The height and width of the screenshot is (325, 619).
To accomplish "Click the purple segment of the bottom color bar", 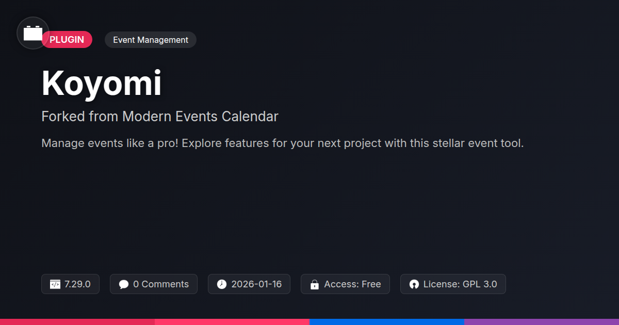I will (x=542, y=321).
